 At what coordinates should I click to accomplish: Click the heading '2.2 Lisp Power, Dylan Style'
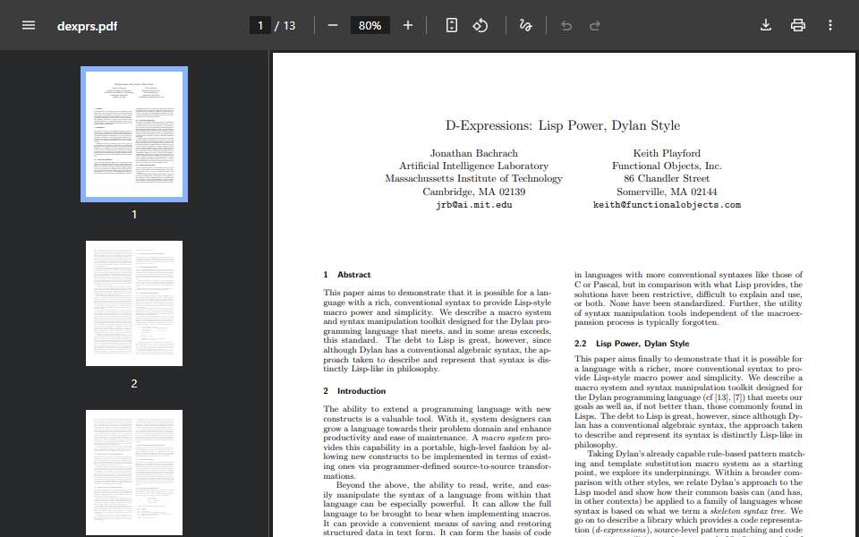(x=632, y=344)
